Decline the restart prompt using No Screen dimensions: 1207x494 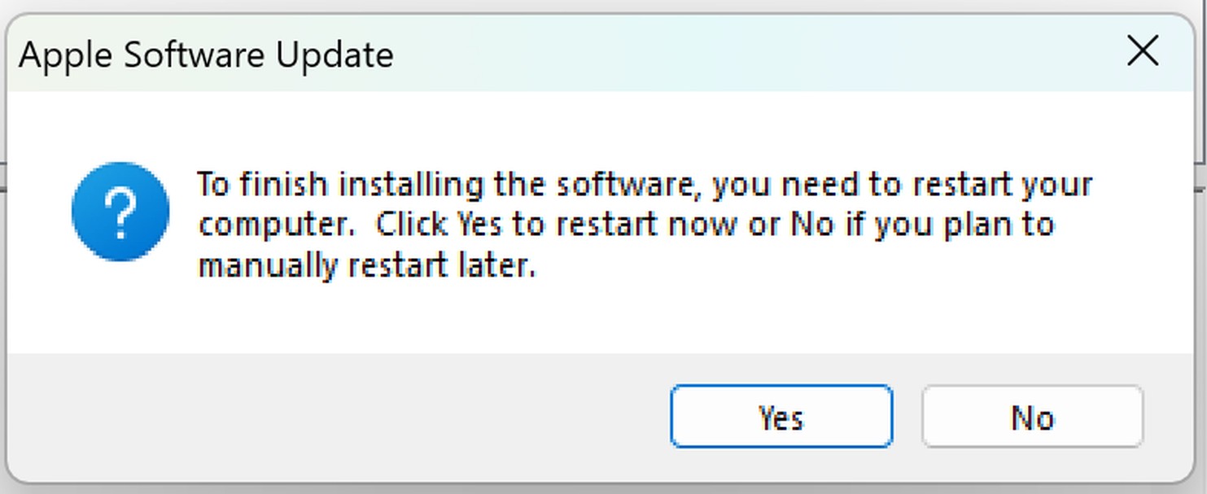pyautogui.click(x=1032, y=417)
